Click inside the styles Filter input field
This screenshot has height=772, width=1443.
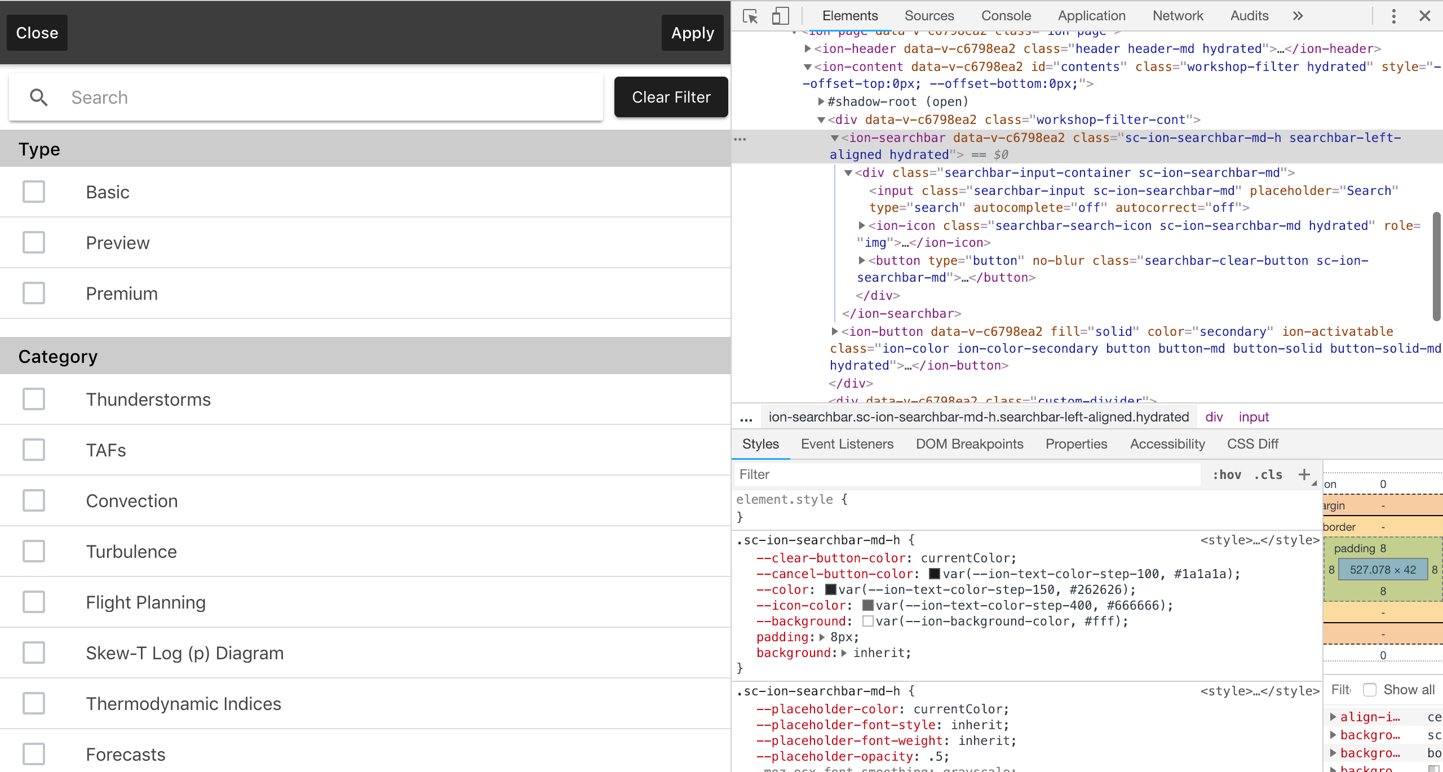pos(846,474)
